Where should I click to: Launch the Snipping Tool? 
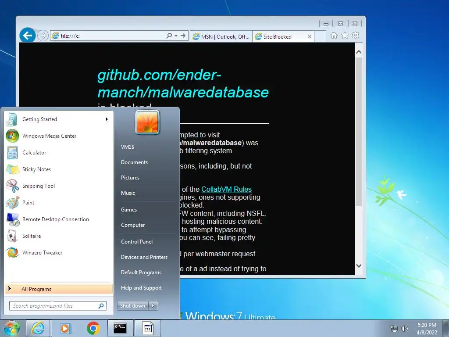(59, 186)
